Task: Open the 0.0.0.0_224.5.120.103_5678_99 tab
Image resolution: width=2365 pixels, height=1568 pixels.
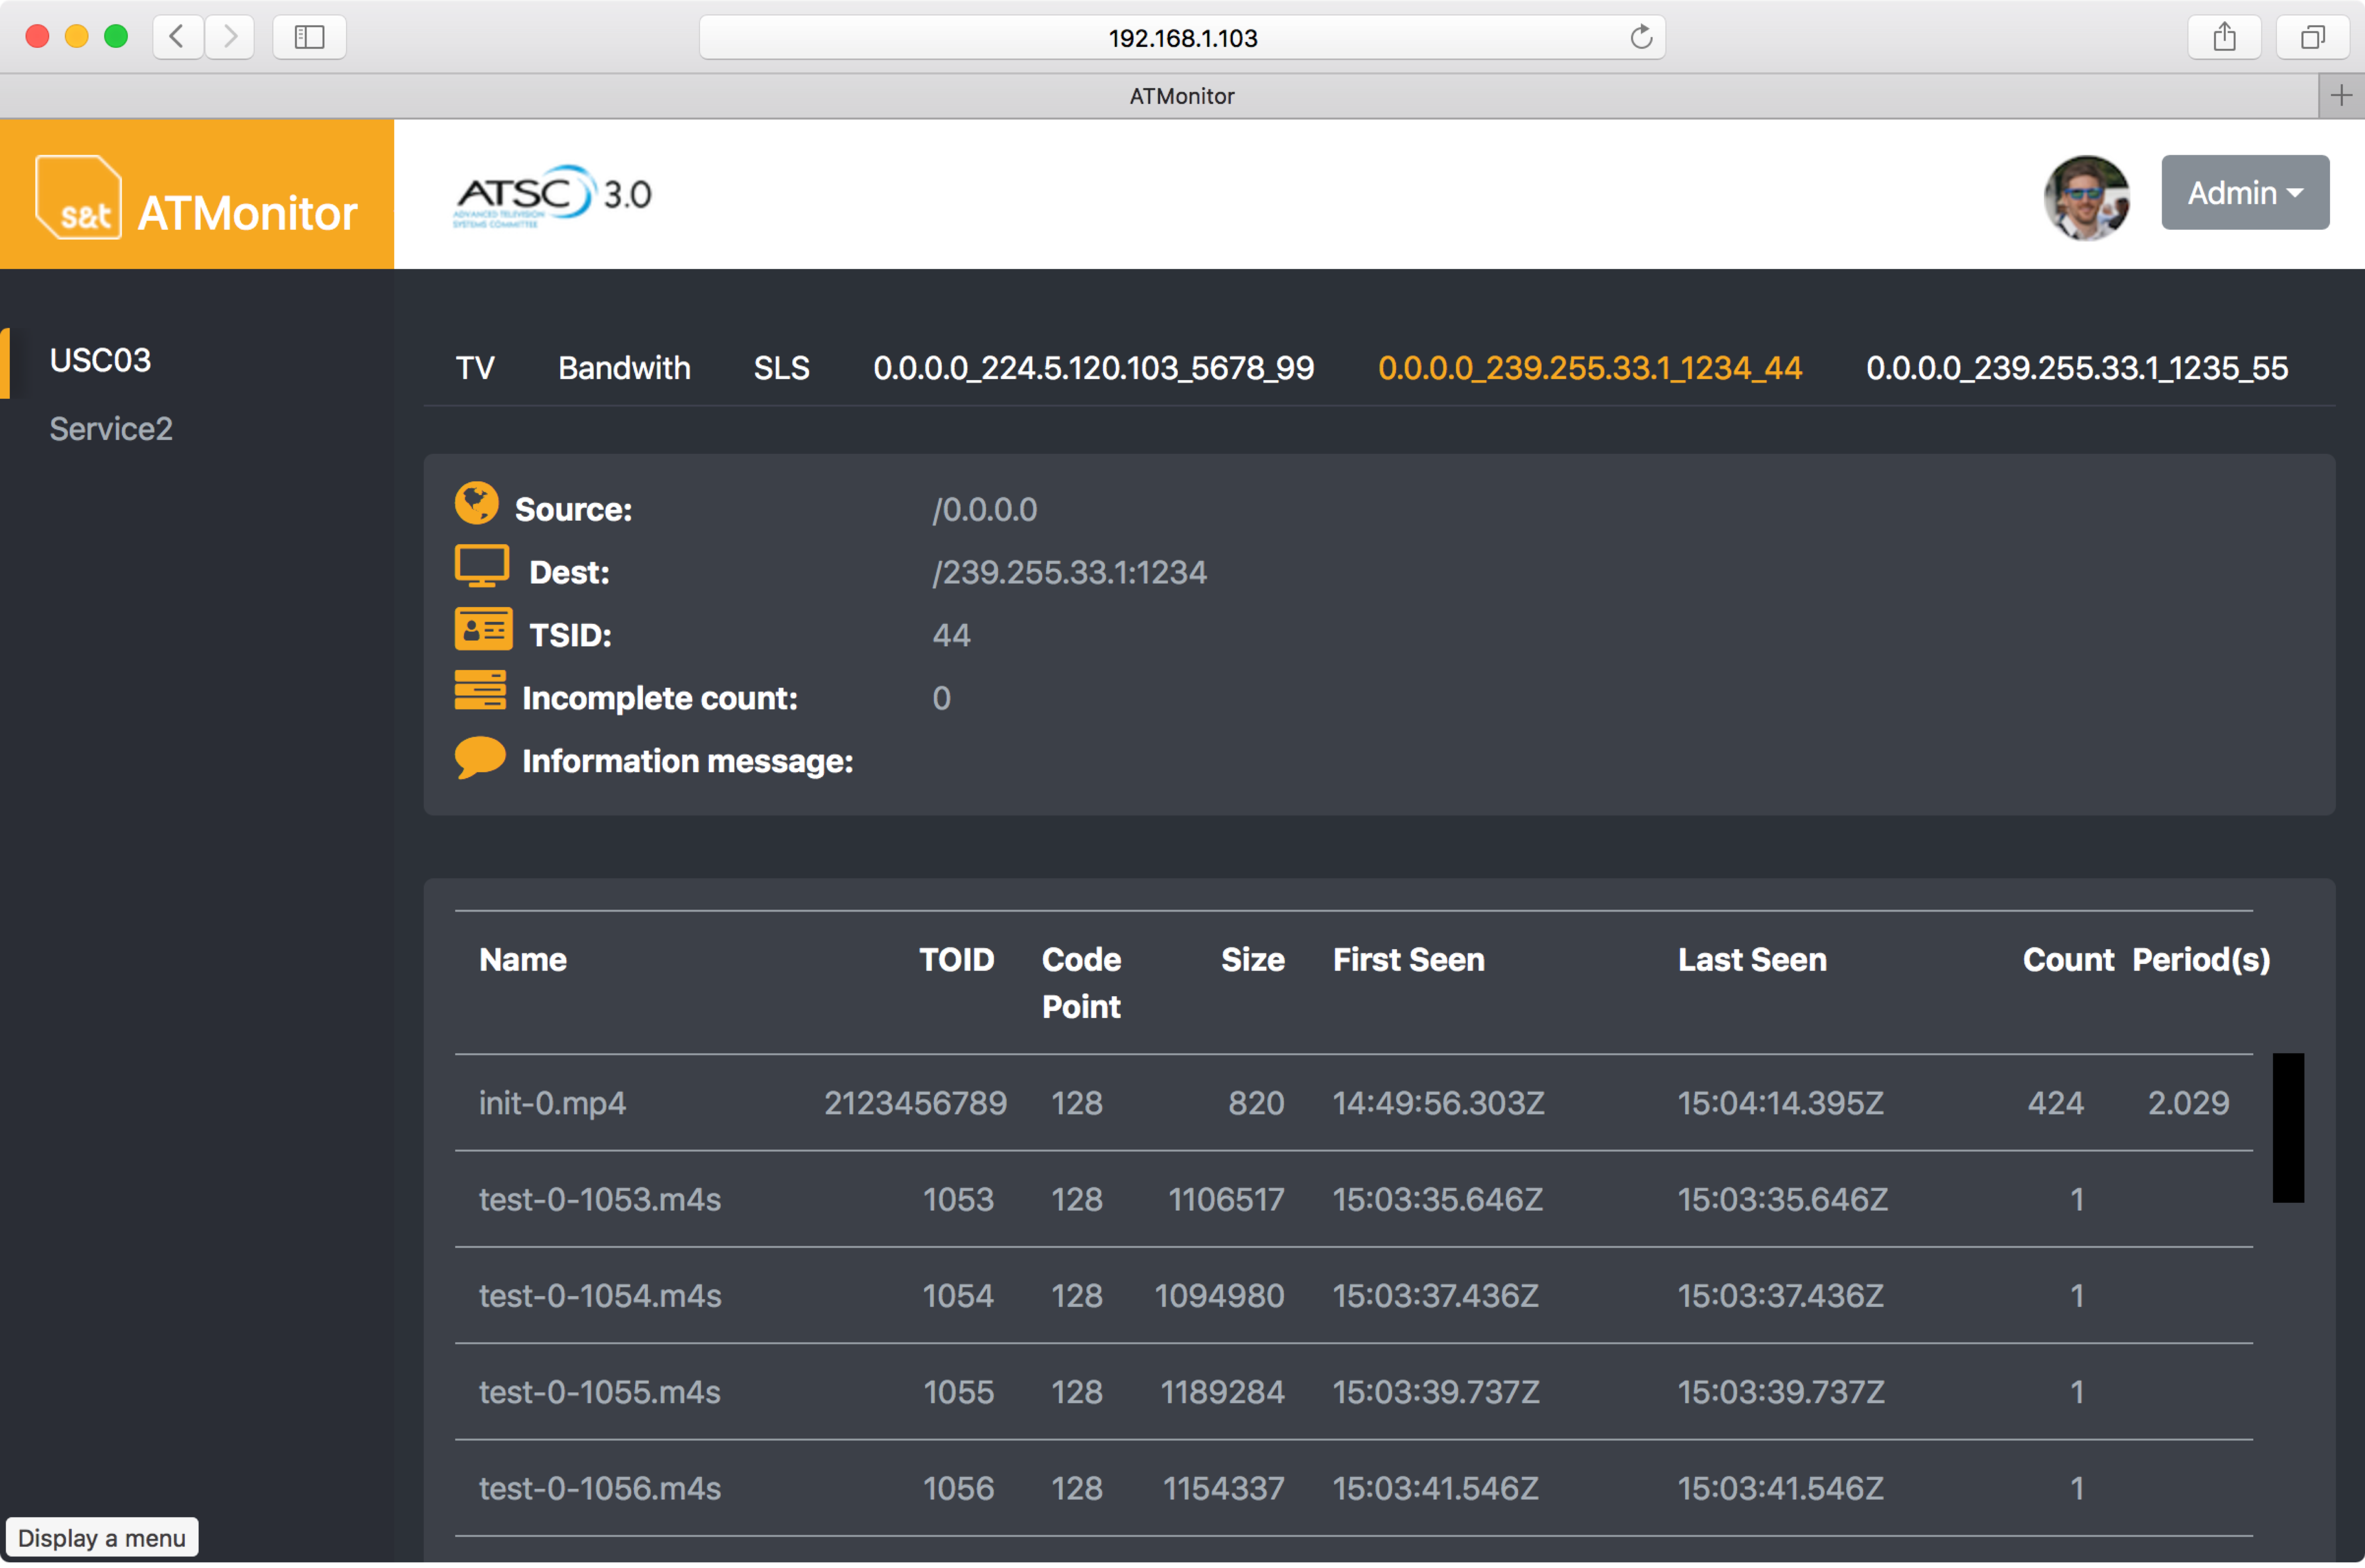Action: (x=1093, y=368)
